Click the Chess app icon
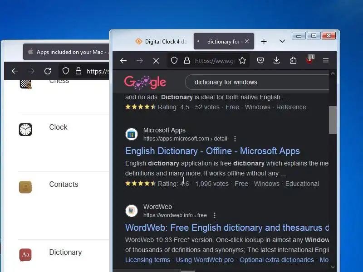Screen dimensions: 363x272 point(25,84)
